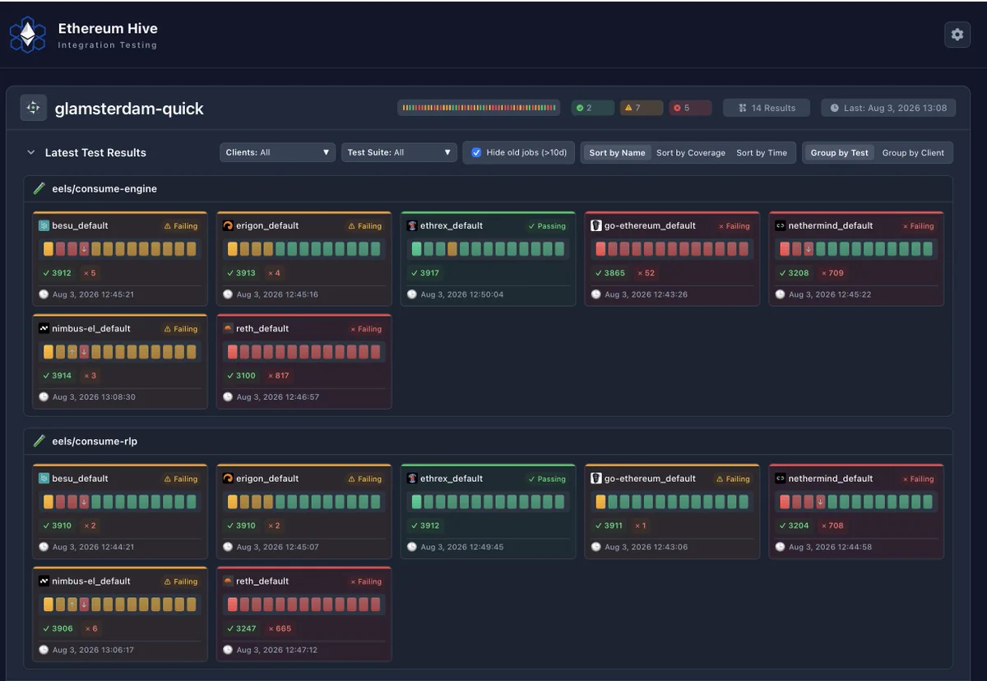Collapse the Latest Test Results section
Image resolution: width=987 pixels, height=681 pixels.
pos(31,152)
